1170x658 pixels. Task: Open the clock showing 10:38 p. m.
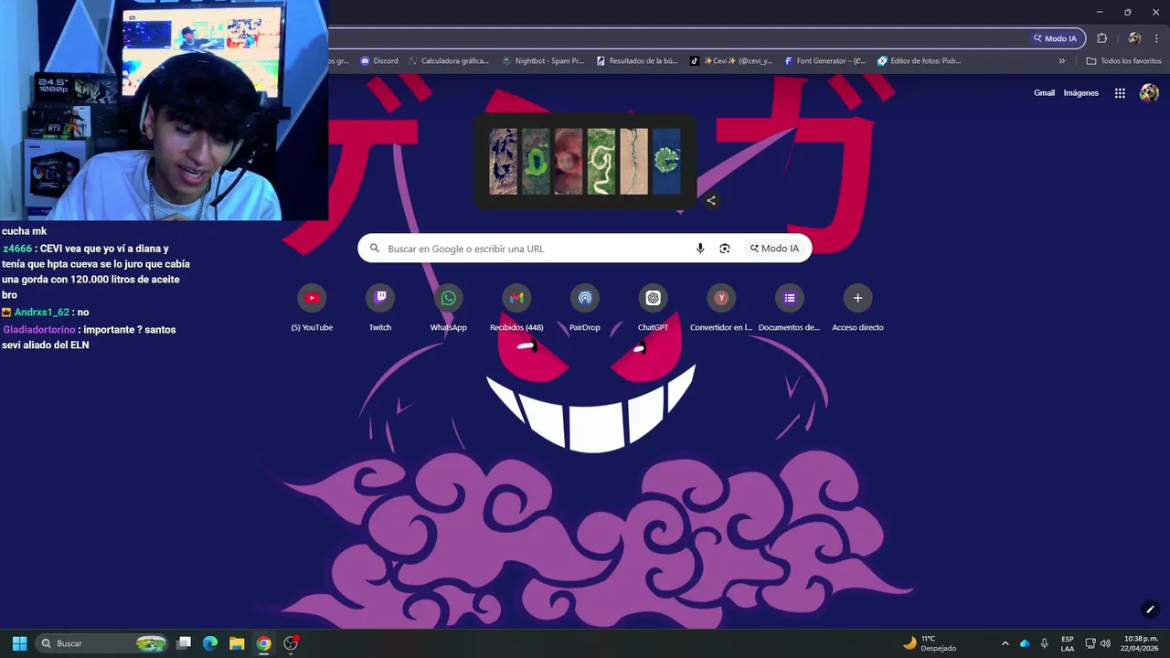(x=1141, y=643)
